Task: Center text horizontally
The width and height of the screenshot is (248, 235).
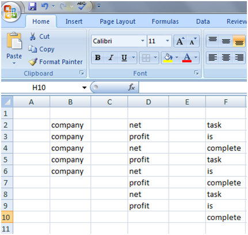Action: pyautogui.click(x=226, y=58)
